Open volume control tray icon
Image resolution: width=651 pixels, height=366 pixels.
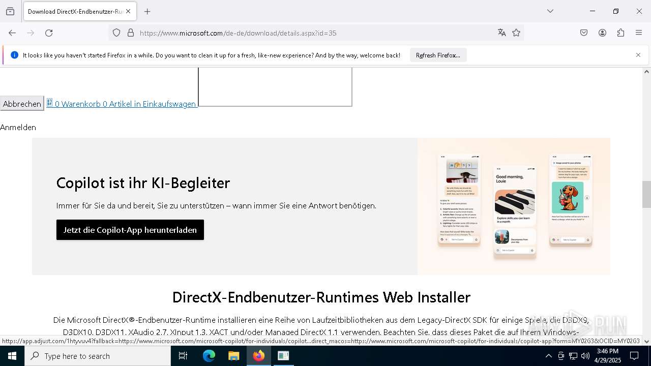pyautogui.click(x=585, y=356)
